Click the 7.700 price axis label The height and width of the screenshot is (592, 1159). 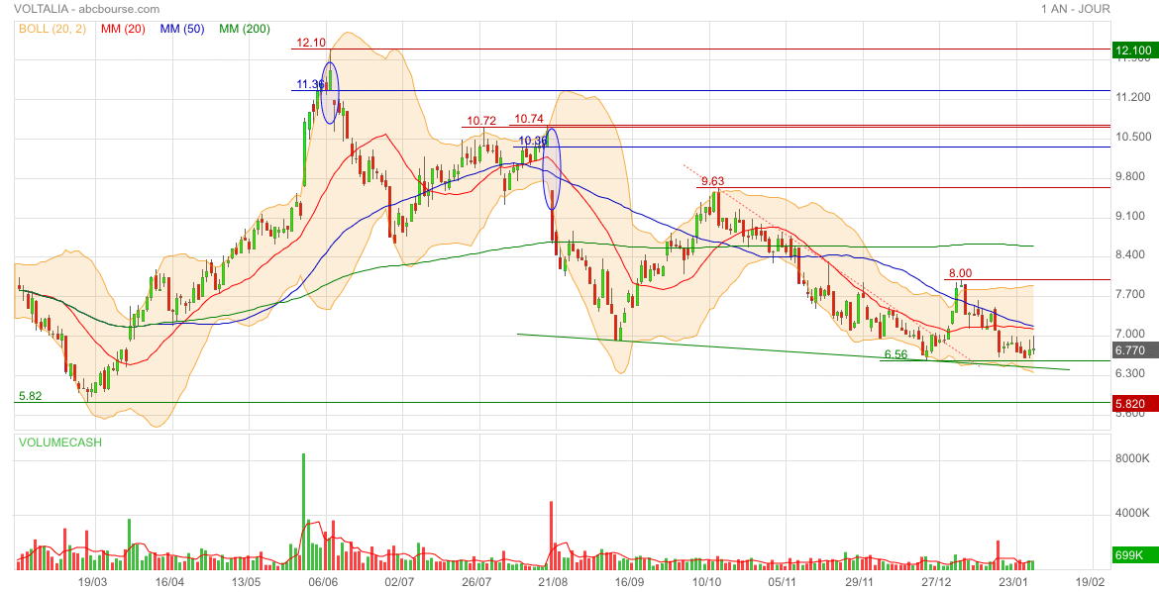point(1130,295)
